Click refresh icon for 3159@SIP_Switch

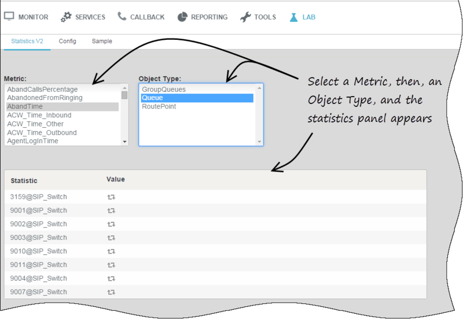pos(111,197)
